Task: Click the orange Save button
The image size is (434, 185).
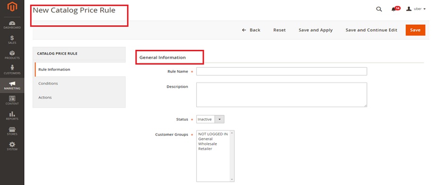Action: (415, 30)
